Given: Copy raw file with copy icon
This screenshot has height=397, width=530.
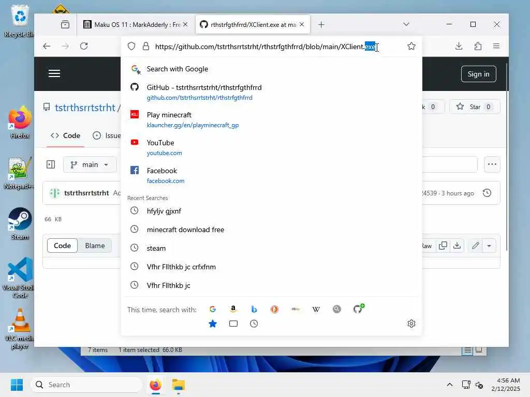Looking at the screenshot, I should [443, 246].
